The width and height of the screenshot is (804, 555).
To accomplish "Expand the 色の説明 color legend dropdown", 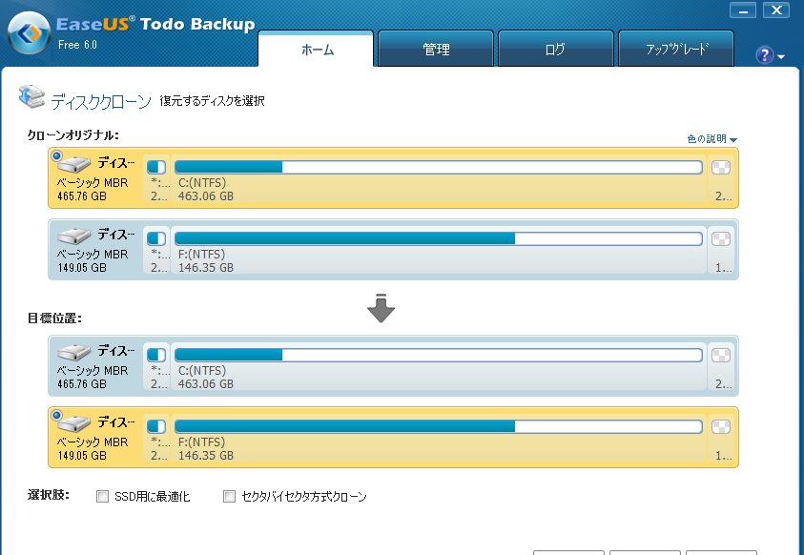I will pyautogui.click(x=712, y=139).
